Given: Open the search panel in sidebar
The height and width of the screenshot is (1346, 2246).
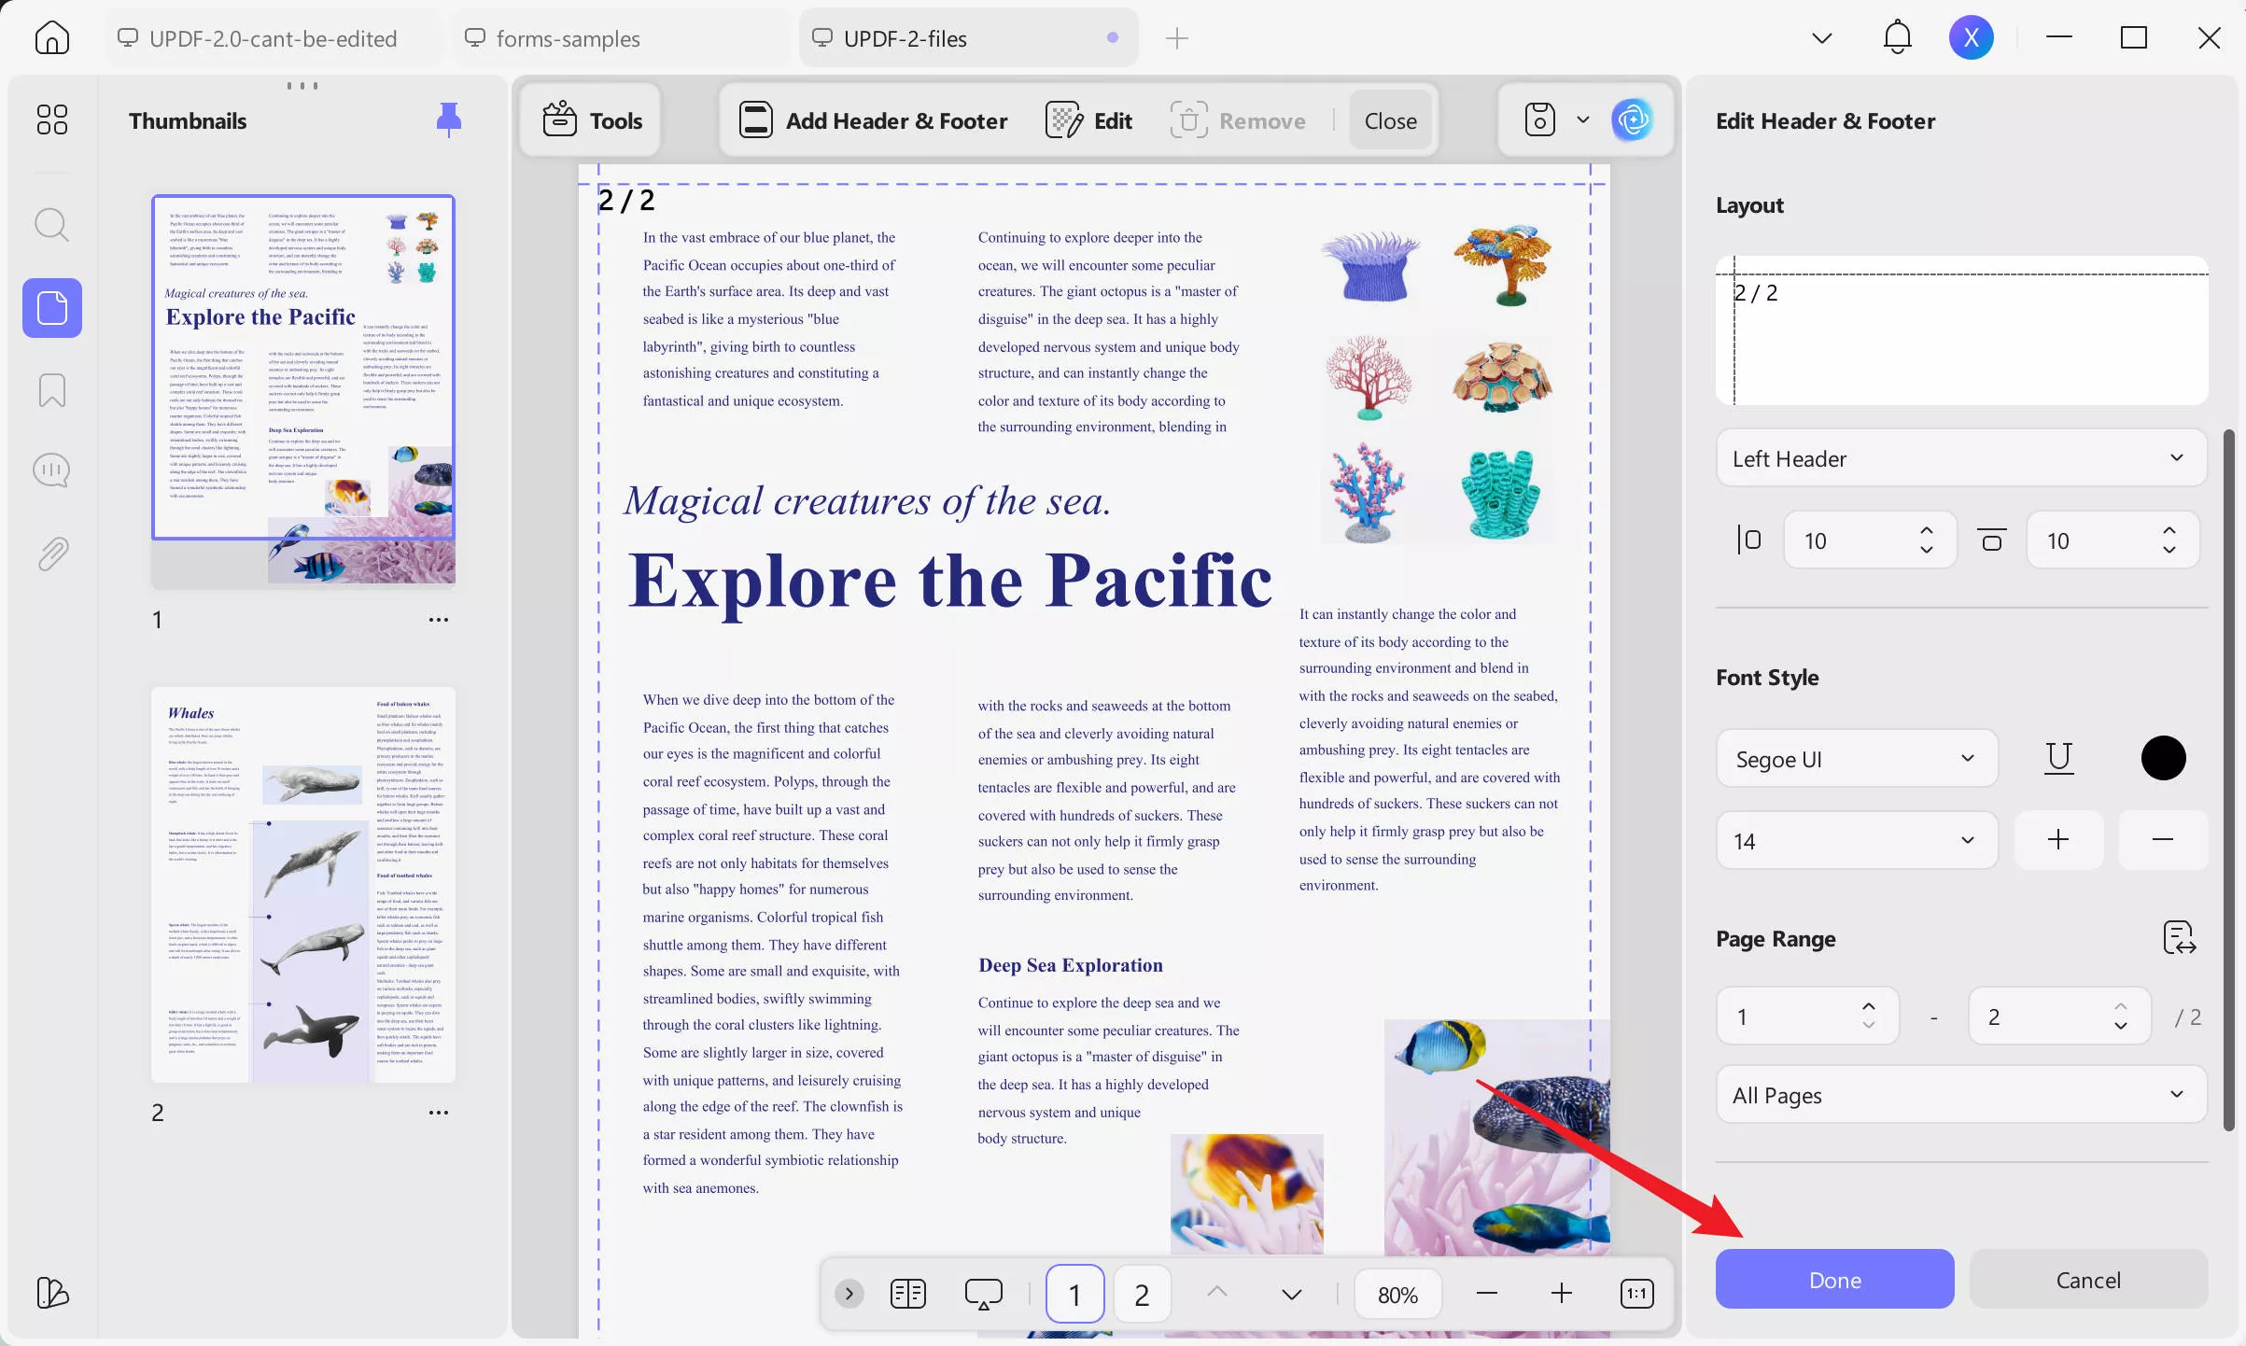Looking at the screenshot, I should [51, 225].
